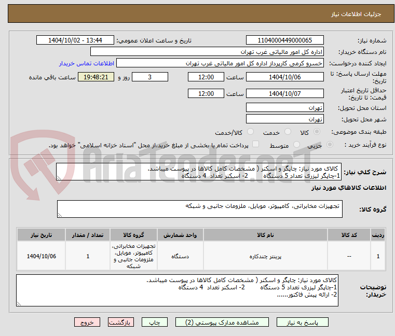Select the خدمت radio button
Viewport: 395px width, 336px height.
click(288, 131)
